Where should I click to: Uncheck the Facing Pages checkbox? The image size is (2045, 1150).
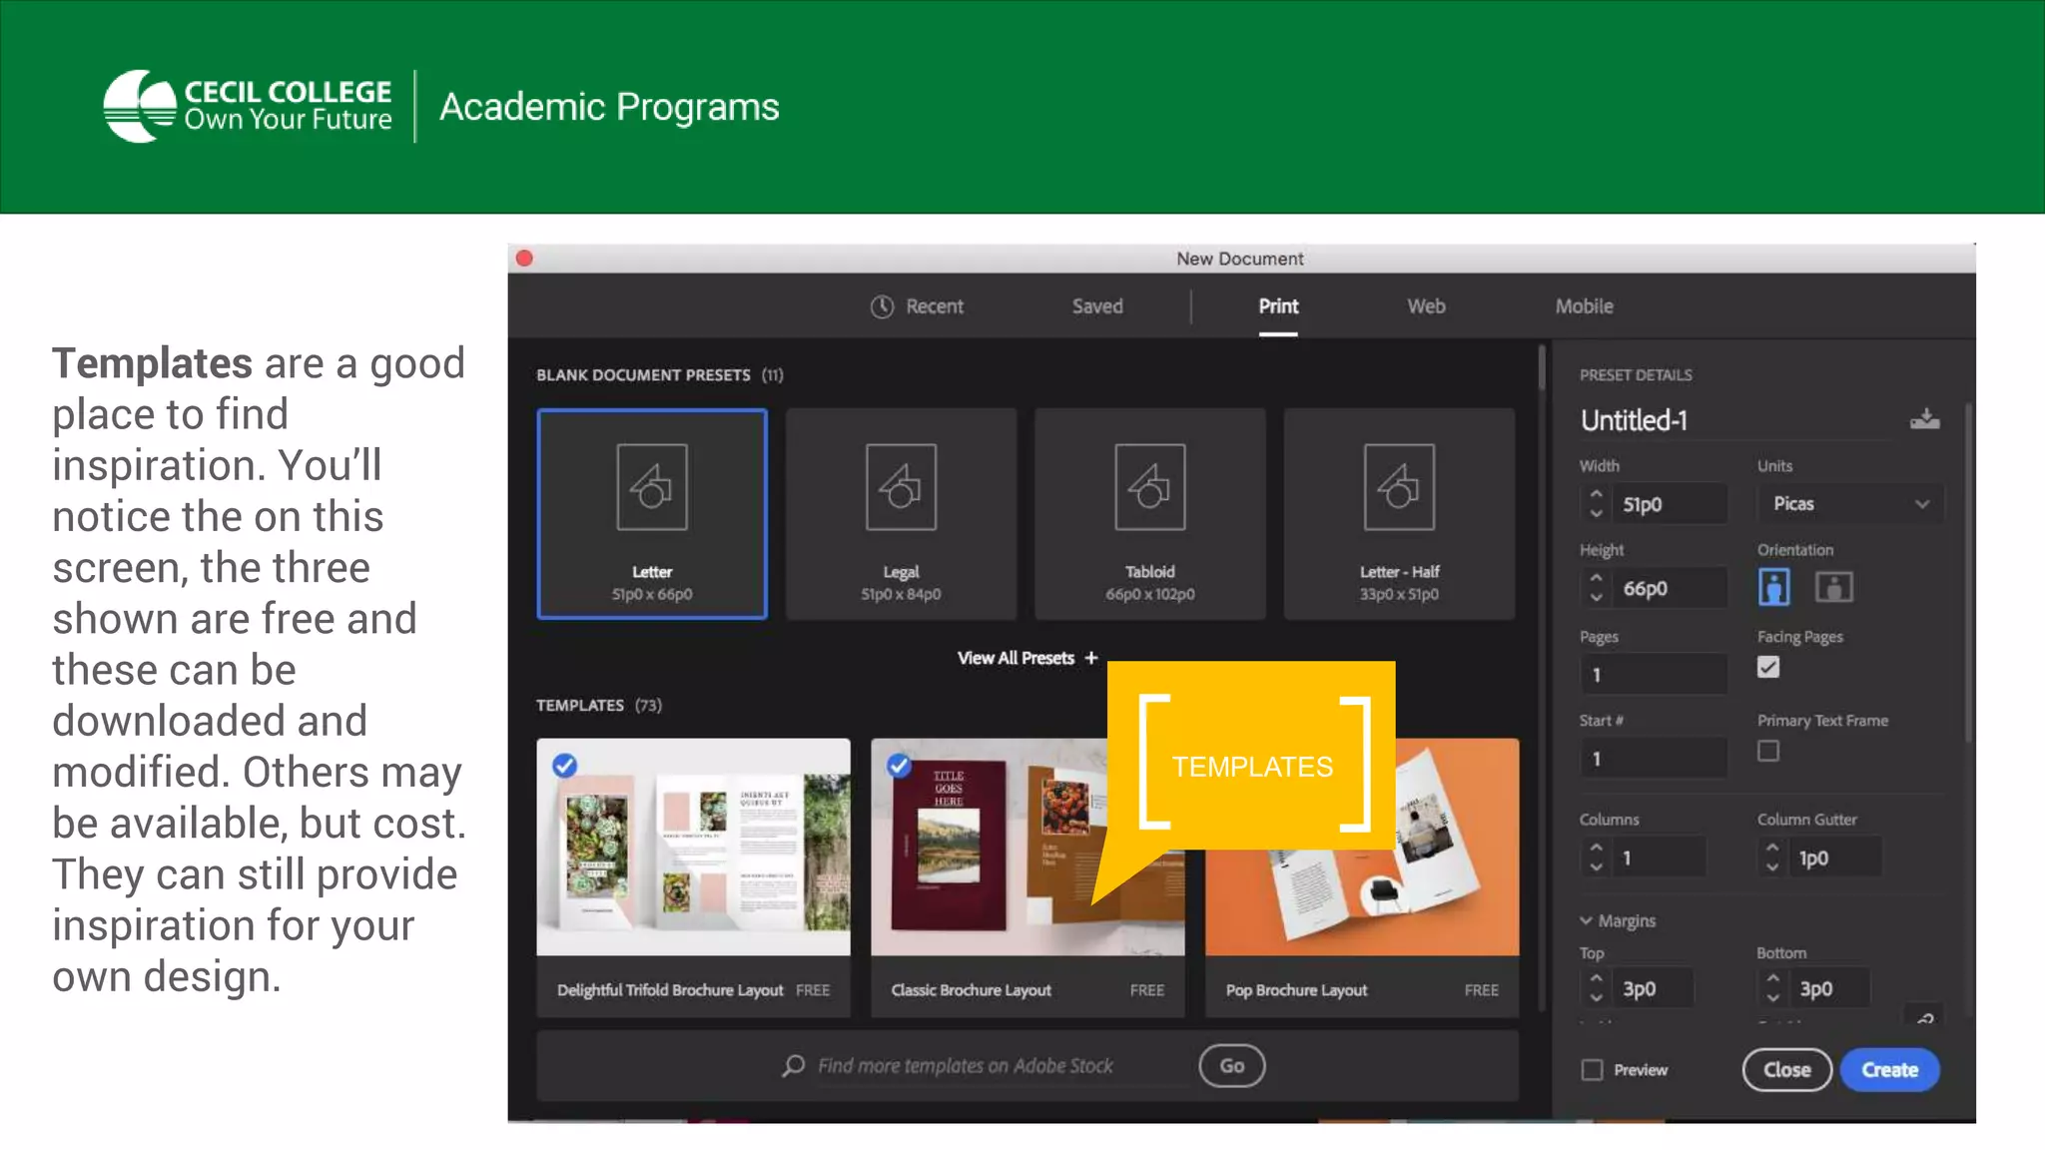[1768, 667]
